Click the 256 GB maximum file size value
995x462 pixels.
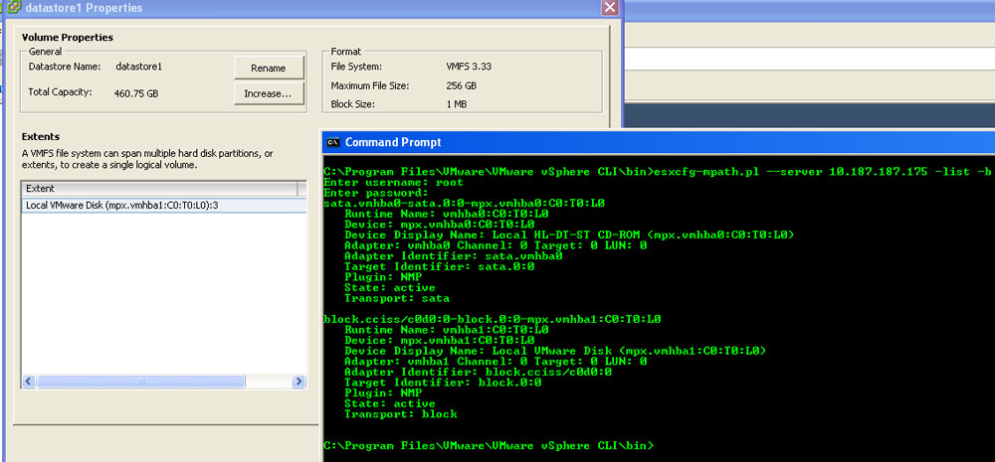462,85
